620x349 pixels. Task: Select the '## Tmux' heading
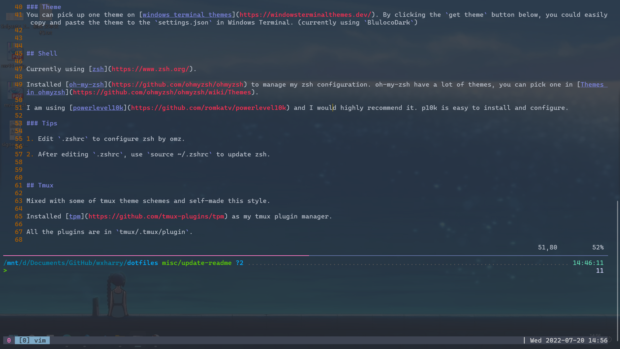click(x=40, y=185)
